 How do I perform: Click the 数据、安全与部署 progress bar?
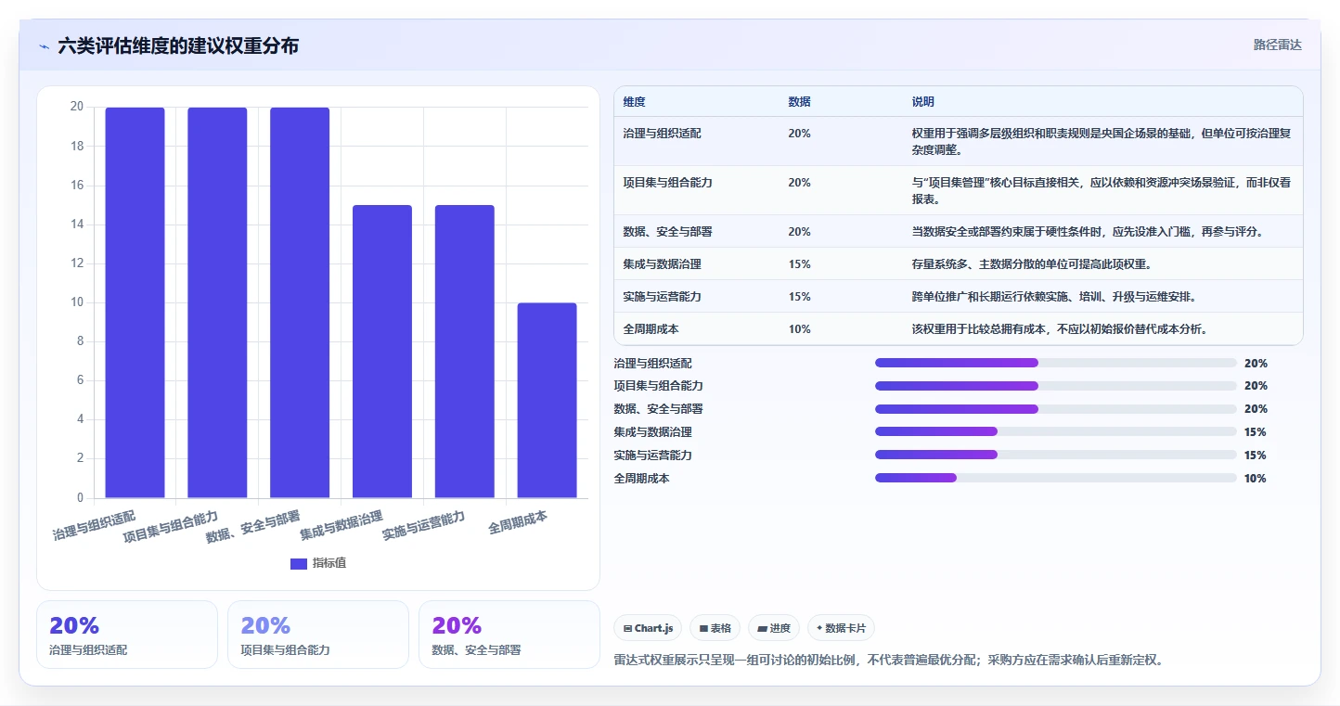tap(1056, 409)
